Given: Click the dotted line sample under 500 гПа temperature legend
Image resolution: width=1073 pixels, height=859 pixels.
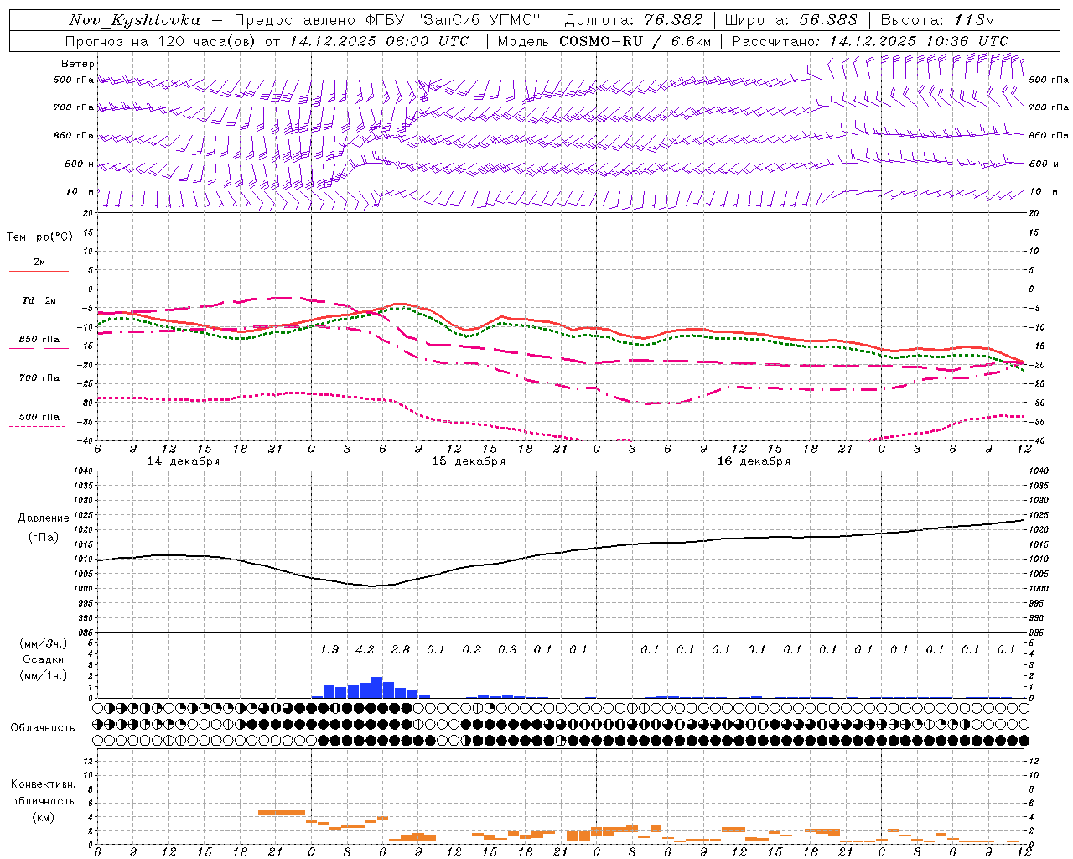Looking at the screenshot, I should click(x=37, y=426).
